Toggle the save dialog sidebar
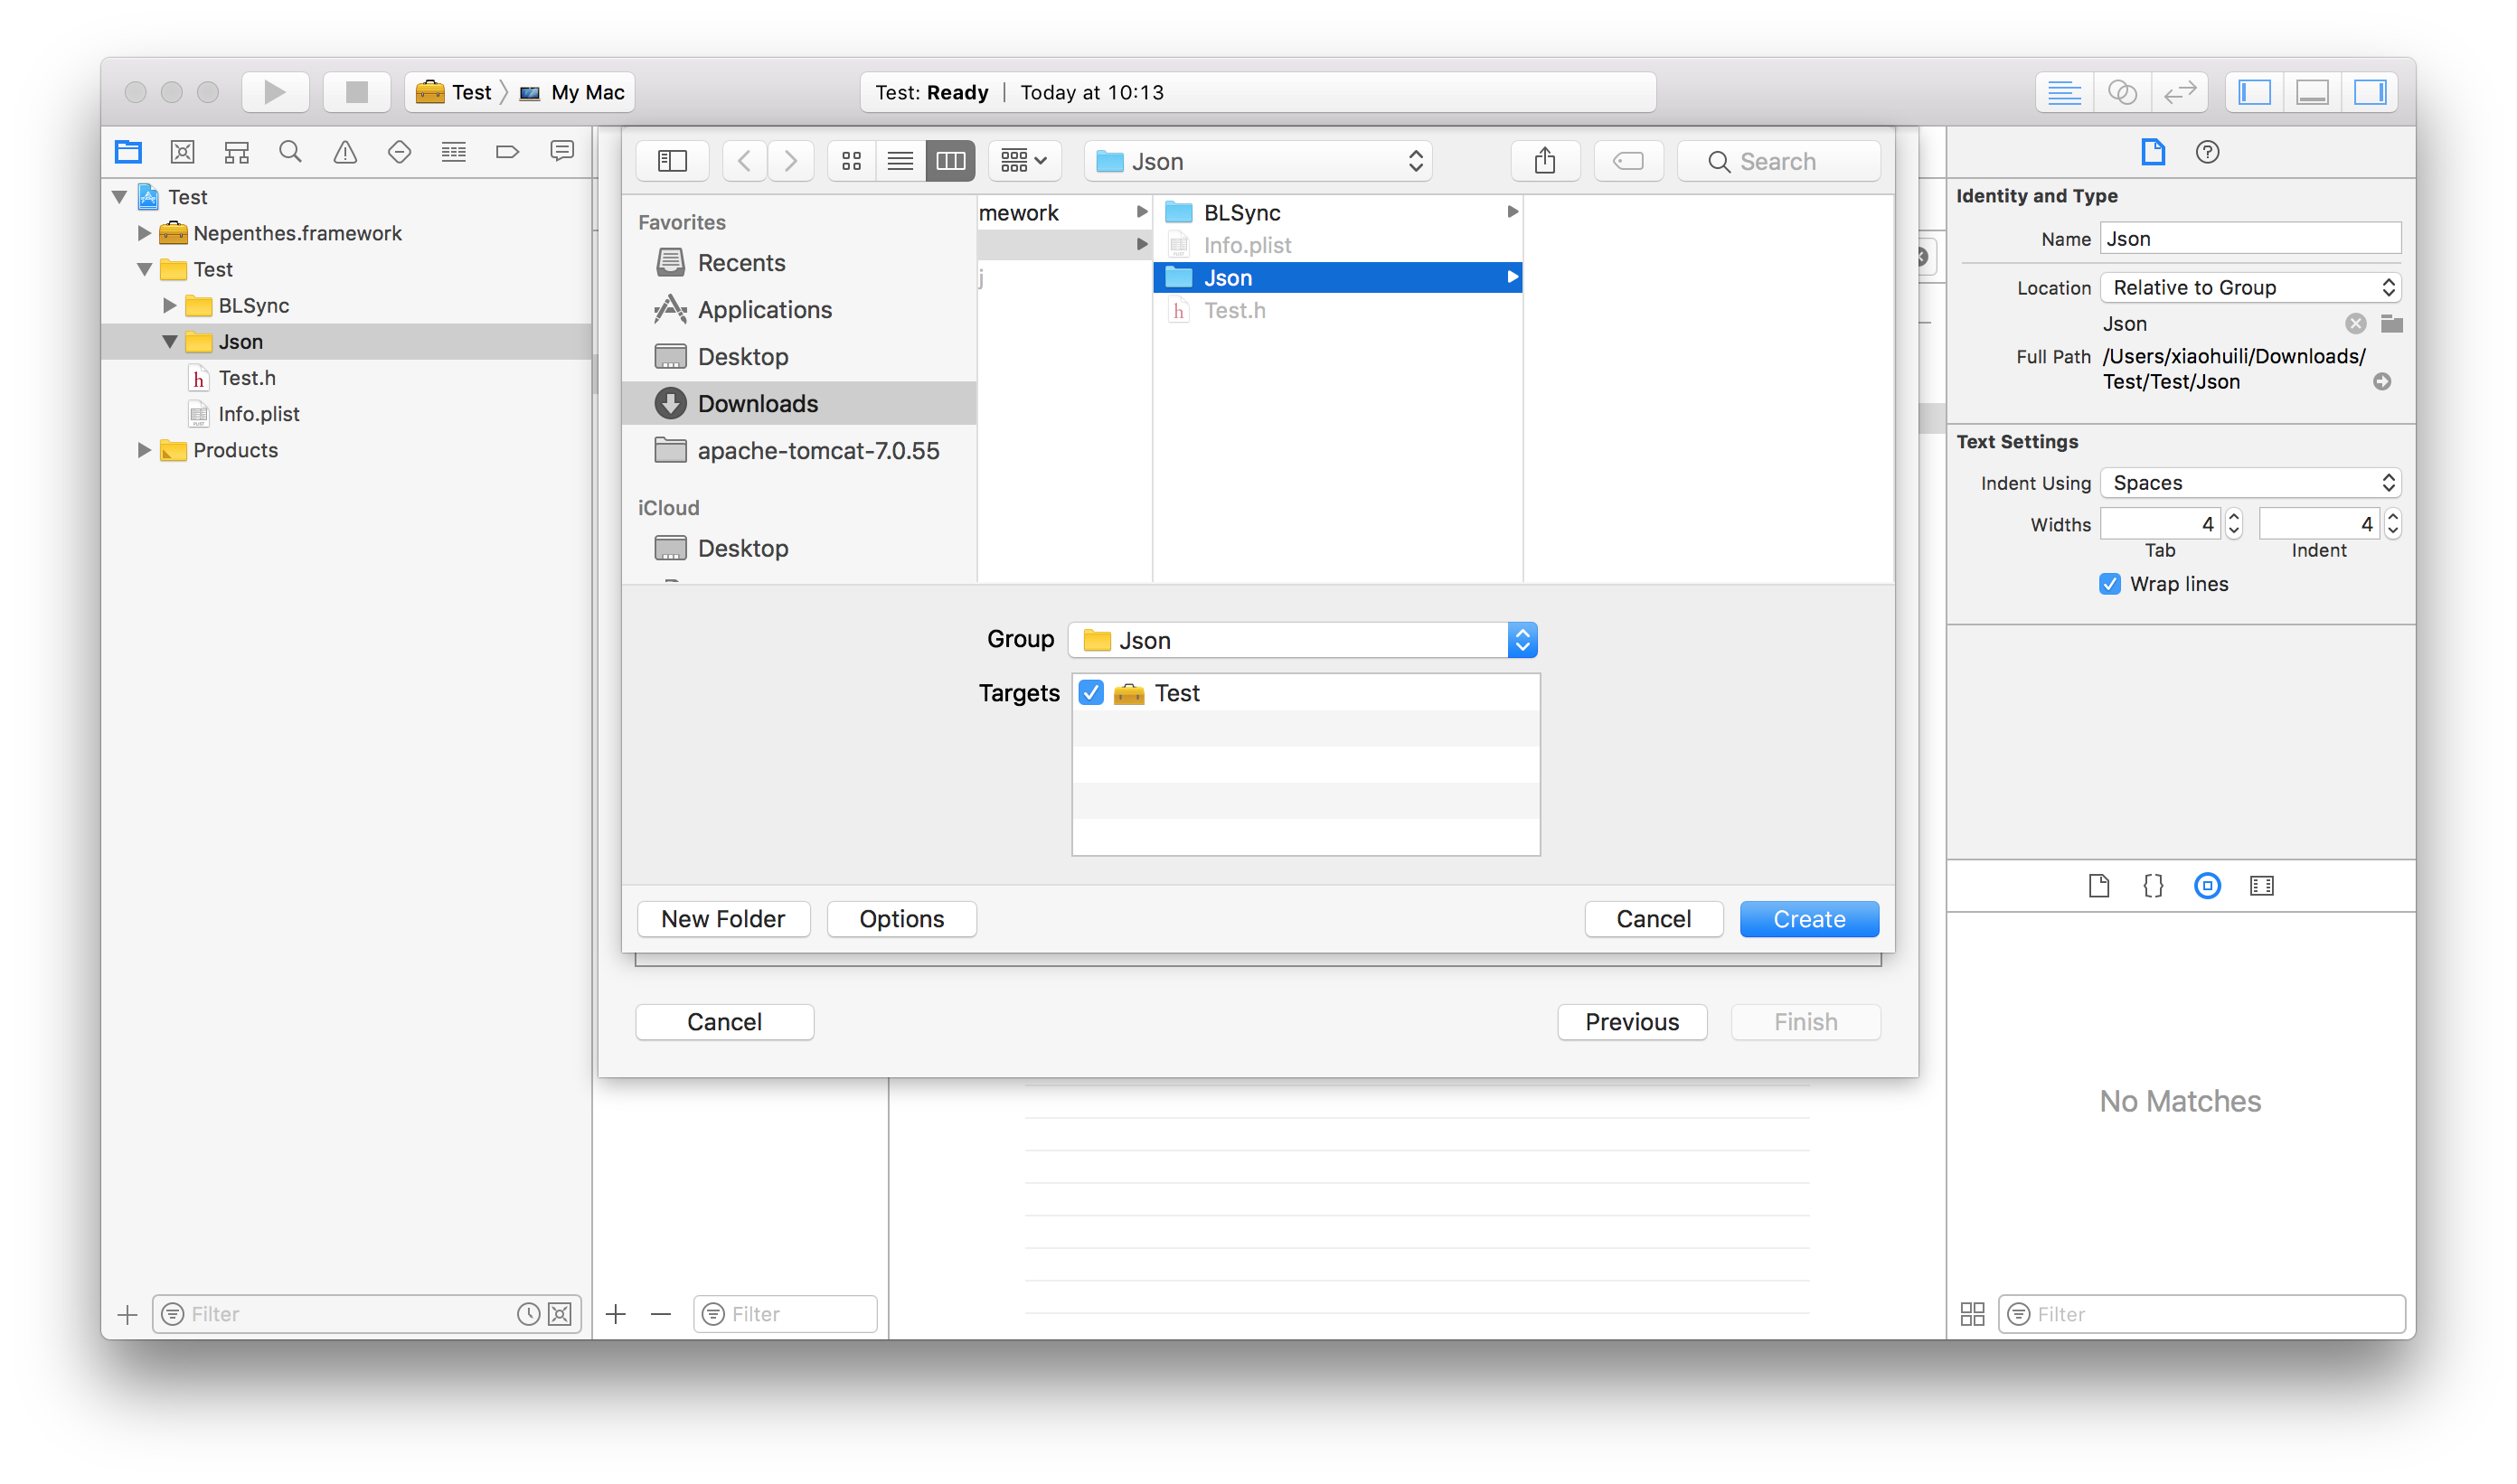This screenshot has height=1484, width=2517. tap(673, 161)
